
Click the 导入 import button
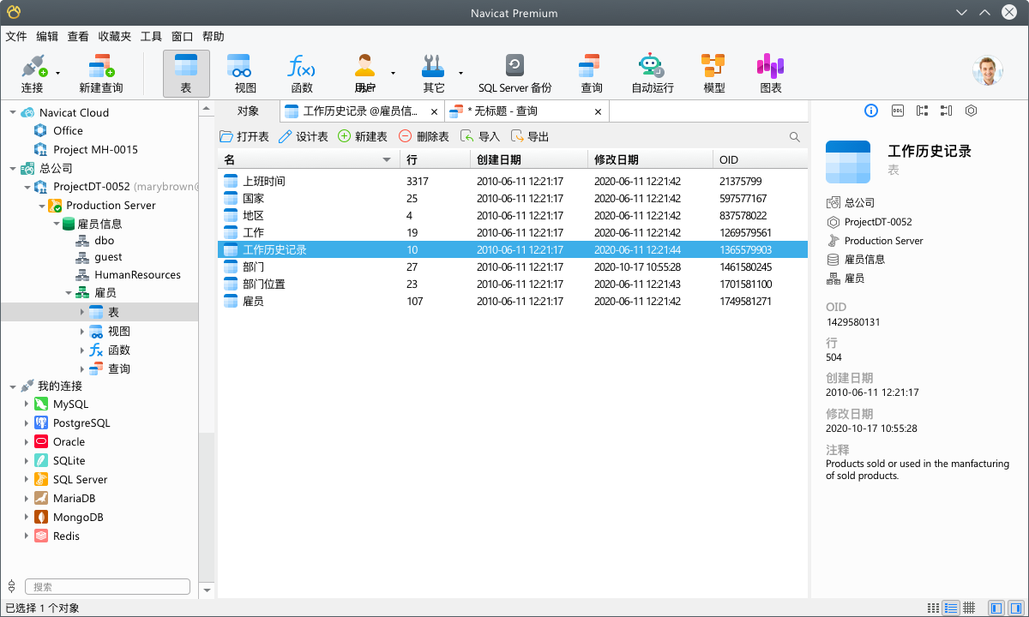(x=480, y=137)
